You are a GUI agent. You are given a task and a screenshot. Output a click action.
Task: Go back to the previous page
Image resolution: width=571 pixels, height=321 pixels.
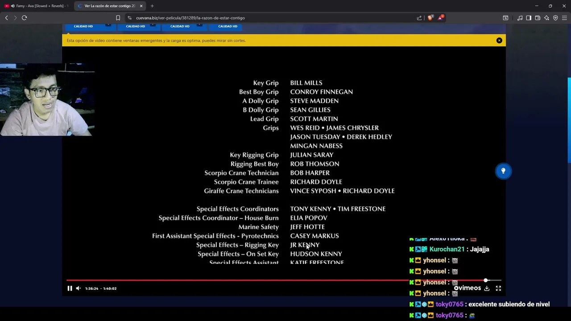(6, 18)
